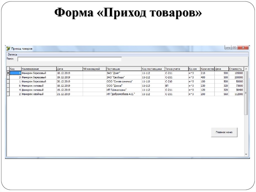Image resolution: width=256 pixels, height=192 pixels.
Task: Click the quantity cell 230
Action: point(207,86)
